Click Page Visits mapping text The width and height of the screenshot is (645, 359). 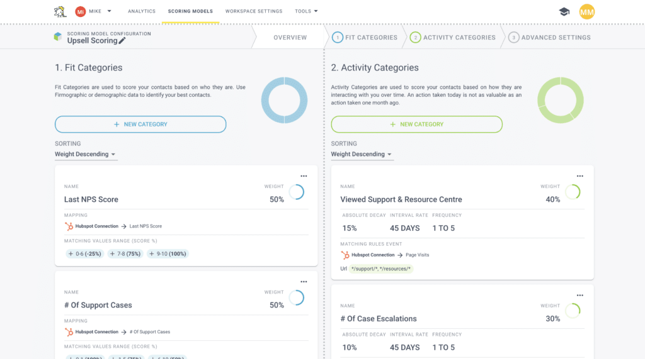coord(418,255)
